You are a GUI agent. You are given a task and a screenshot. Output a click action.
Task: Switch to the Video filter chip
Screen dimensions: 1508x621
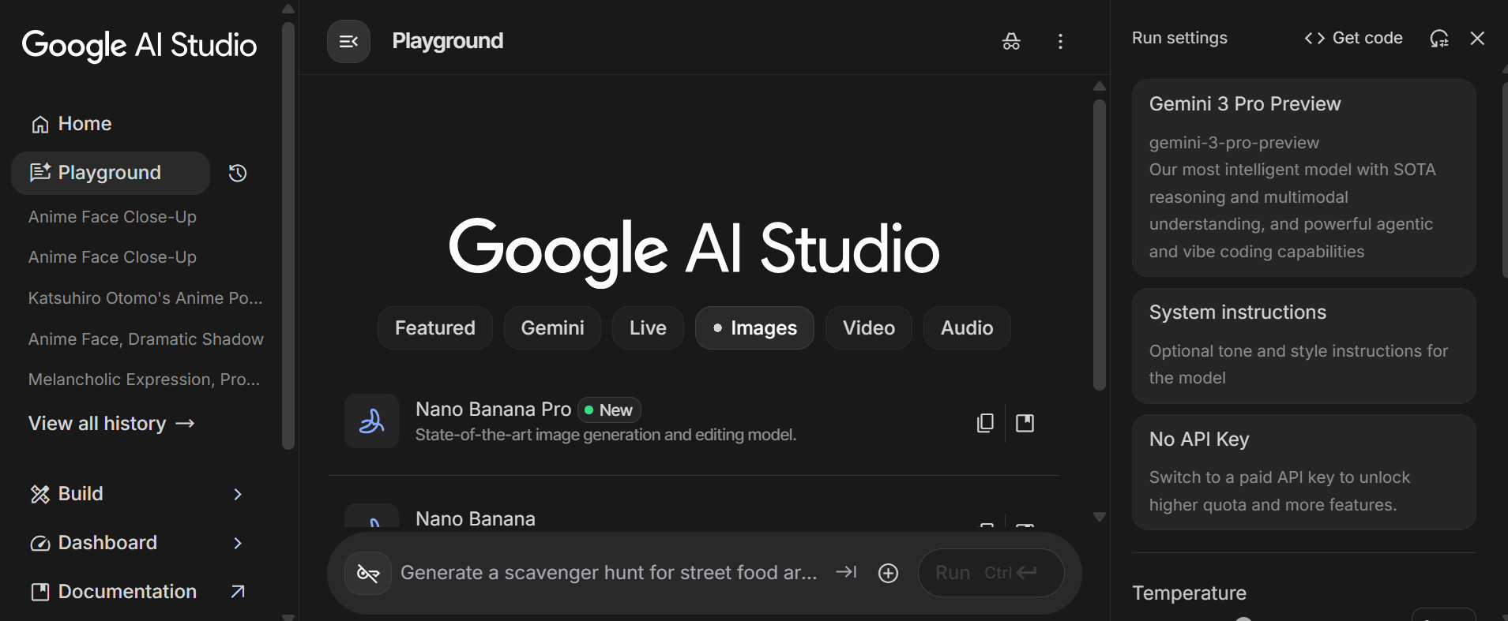(868, 328)
